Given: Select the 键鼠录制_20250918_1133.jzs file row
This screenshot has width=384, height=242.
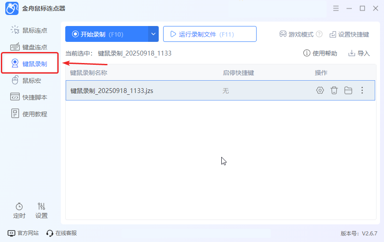Looking at the screenshot, I should (x=220, y=90).
